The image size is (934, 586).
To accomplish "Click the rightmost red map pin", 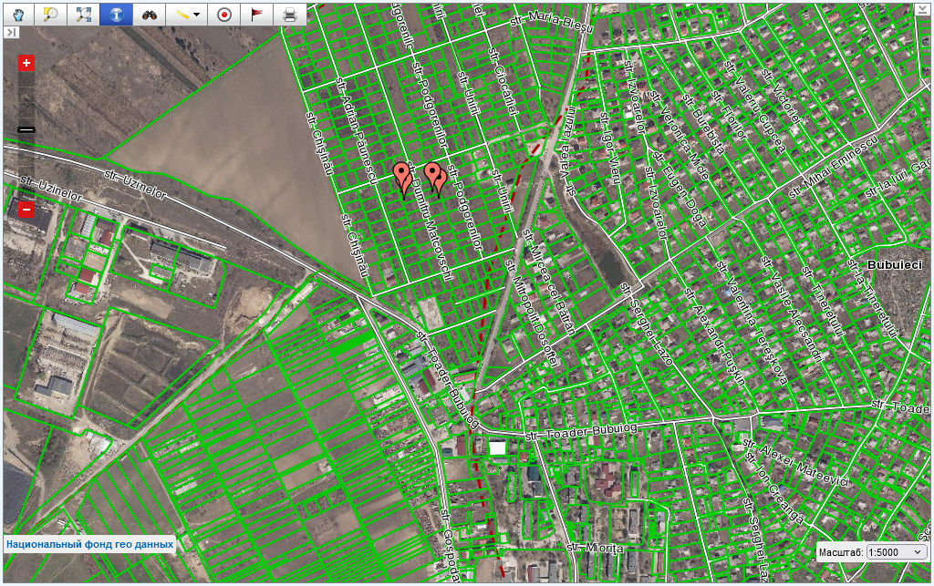I will click(441, 178).
